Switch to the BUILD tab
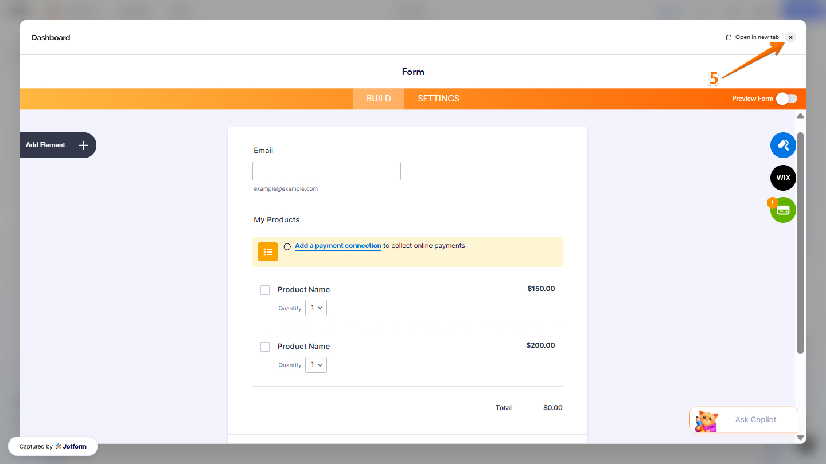The image size is (826, 464). (x=379, y=99)
